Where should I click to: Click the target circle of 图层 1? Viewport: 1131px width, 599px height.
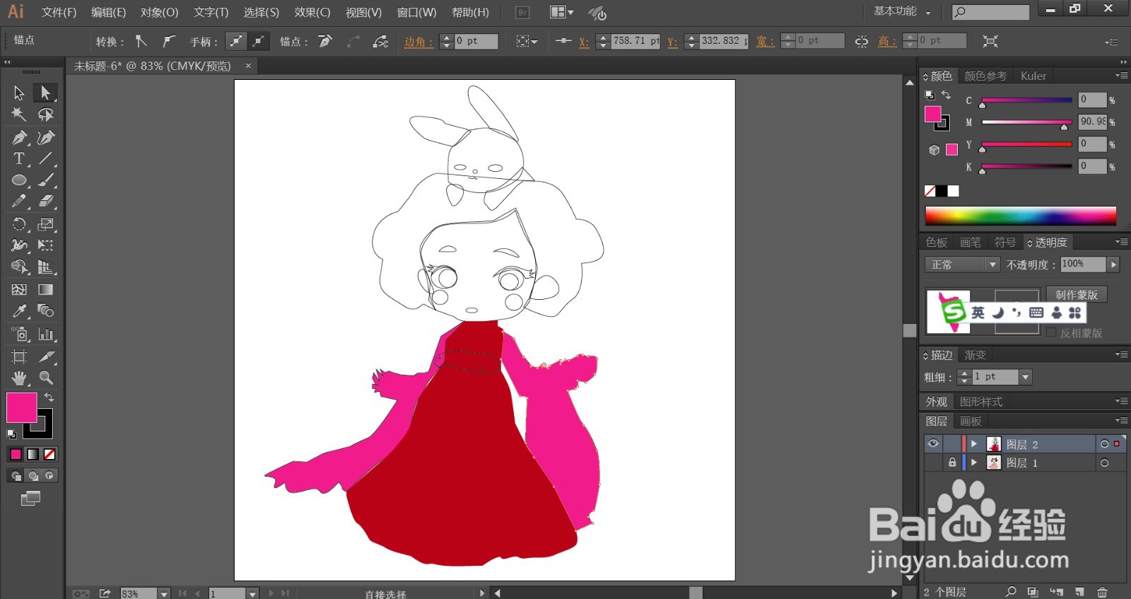pyautogui.click(x=1104, y=463)
